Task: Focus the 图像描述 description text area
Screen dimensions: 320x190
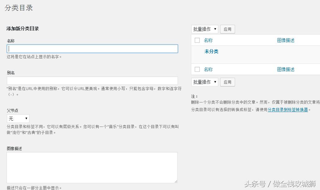Action: [x=92, y=167]
